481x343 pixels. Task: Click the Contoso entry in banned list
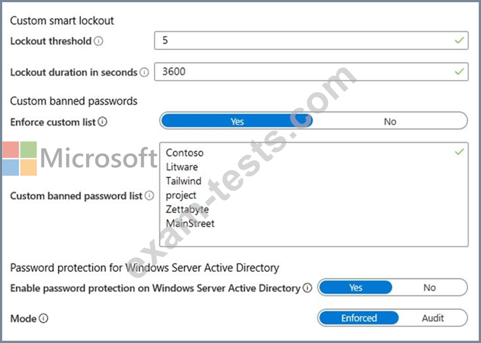point(185,153)
